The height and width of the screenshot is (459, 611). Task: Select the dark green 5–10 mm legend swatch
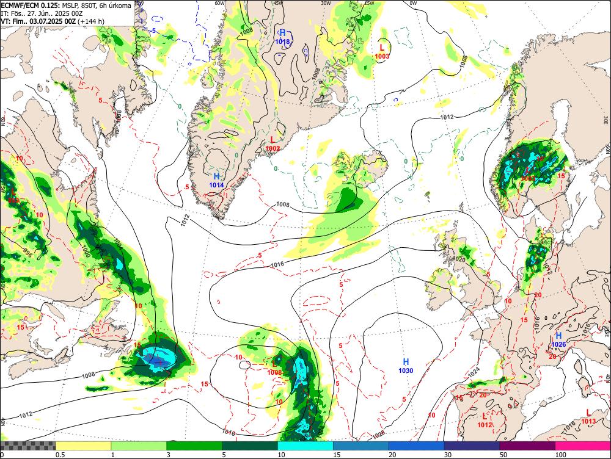click(250, 446)
